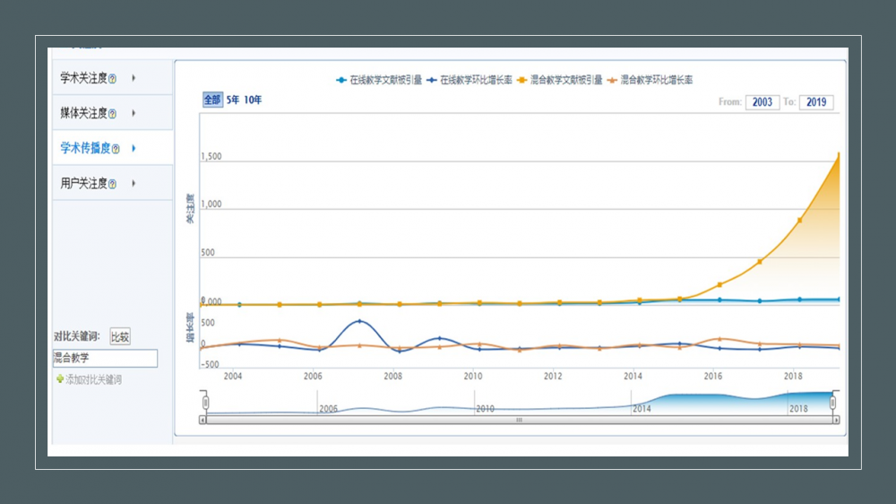
Task: Click help icon beside 学术关注度
Action: point(113,79)
